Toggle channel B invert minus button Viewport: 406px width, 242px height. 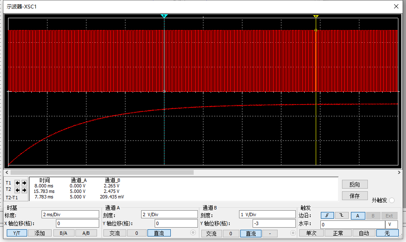[270, 234]
